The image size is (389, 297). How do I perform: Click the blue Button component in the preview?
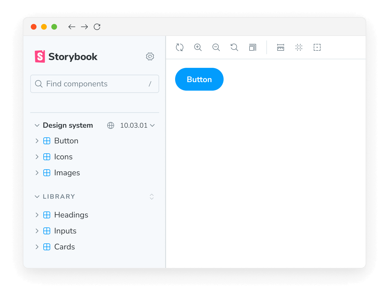[199, 79]
